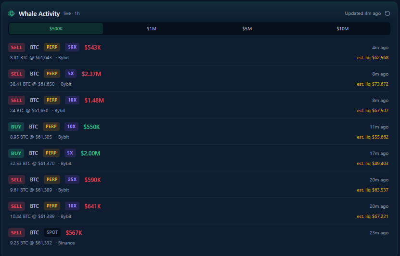Click '24 BTC @ $61,650' details
Screen dimensions: 400x256
[x=29, y=111]
